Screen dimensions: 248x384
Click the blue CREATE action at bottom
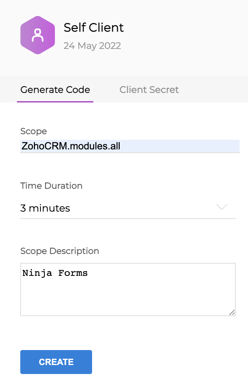pyautogui.click(x=56, y=362)
